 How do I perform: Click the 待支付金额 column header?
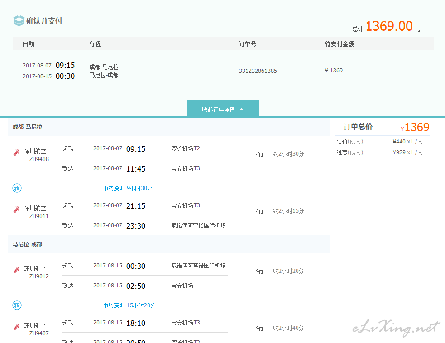(x=340, y=44)
